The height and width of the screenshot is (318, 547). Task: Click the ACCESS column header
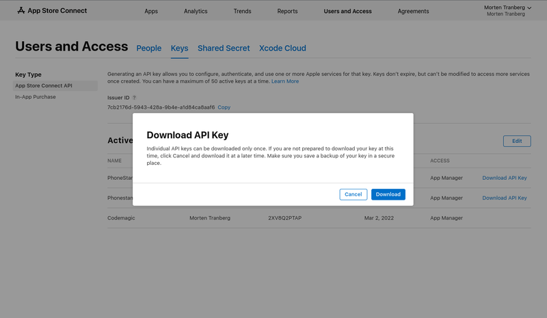pyautogui.click(x=440, y=161)
